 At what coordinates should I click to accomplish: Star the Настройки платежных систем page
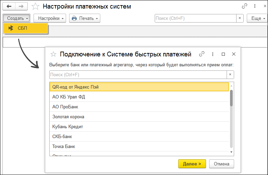35,6
